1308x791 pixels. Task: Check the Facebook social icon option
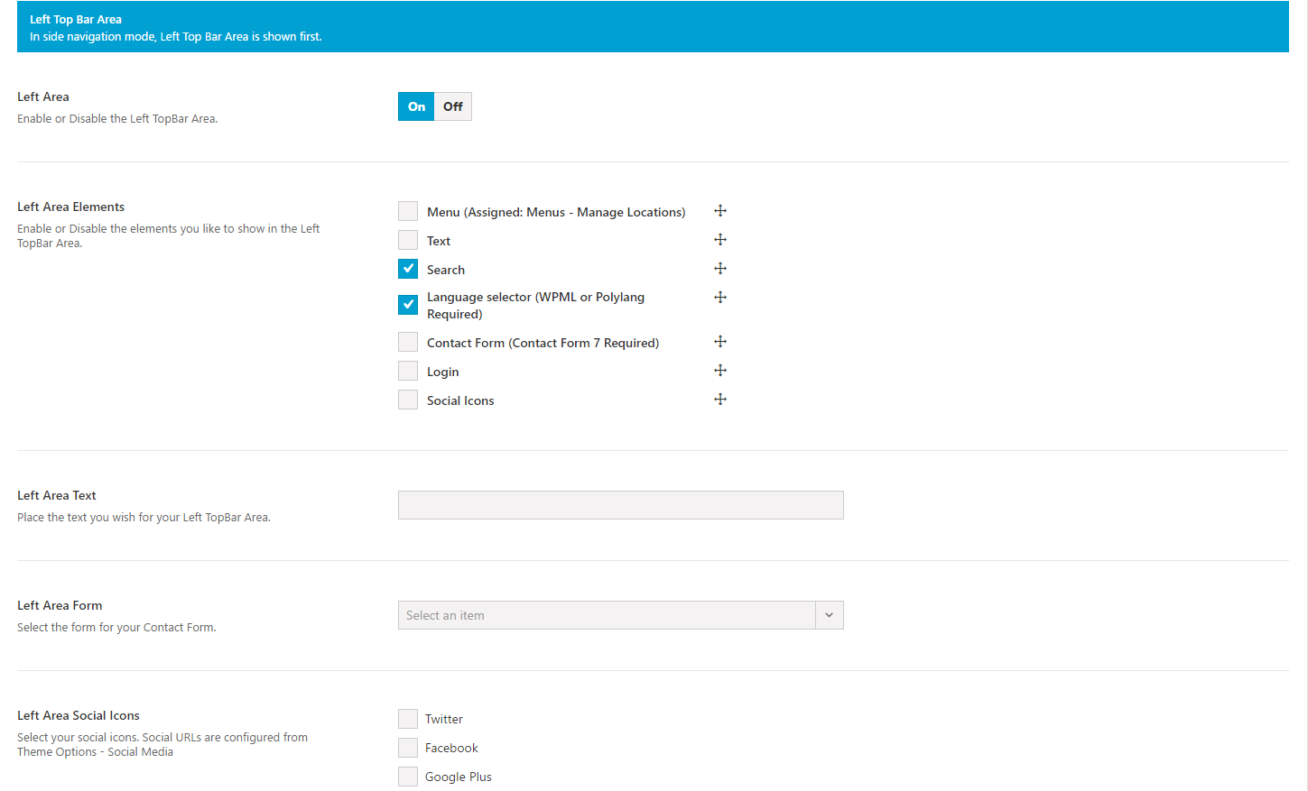tap(408, 748)
